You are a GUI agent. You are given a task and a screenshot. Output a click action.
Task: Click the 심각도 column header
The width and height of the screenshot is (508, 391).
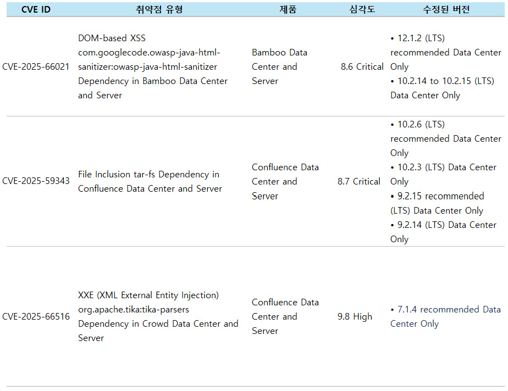pos(362,9)
